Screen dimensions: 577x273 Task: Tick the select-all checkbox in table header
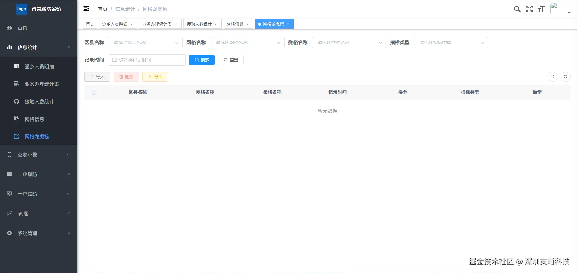(94, 92)
